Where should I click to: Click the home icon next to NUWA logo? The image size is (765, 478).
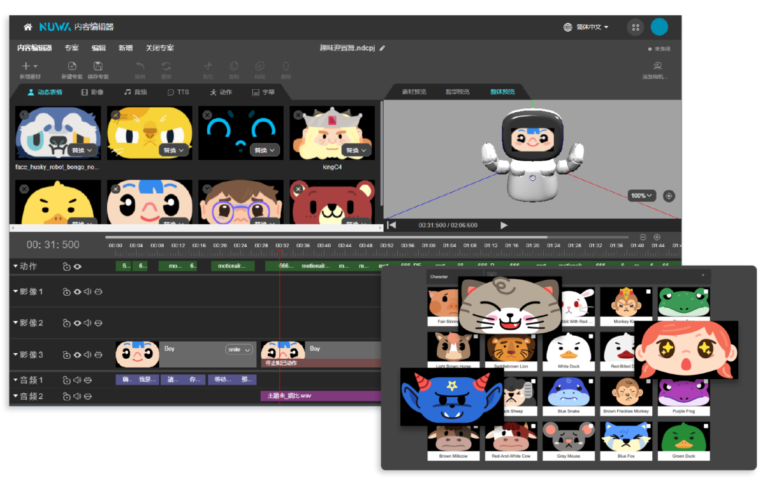(27, 27)
